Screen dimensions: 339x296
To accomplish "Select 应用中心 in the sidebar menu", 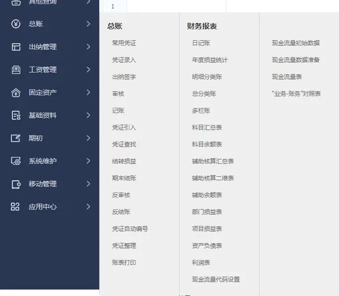I will tap(43, 207).
